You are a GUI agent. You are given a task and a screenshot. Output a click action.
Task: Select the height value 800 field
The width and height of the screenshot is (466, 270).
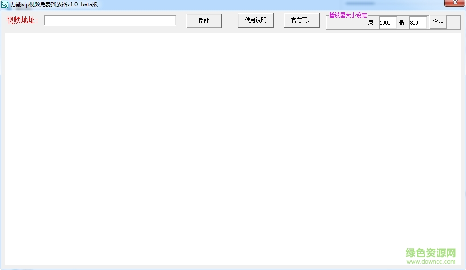click(417, 23)
